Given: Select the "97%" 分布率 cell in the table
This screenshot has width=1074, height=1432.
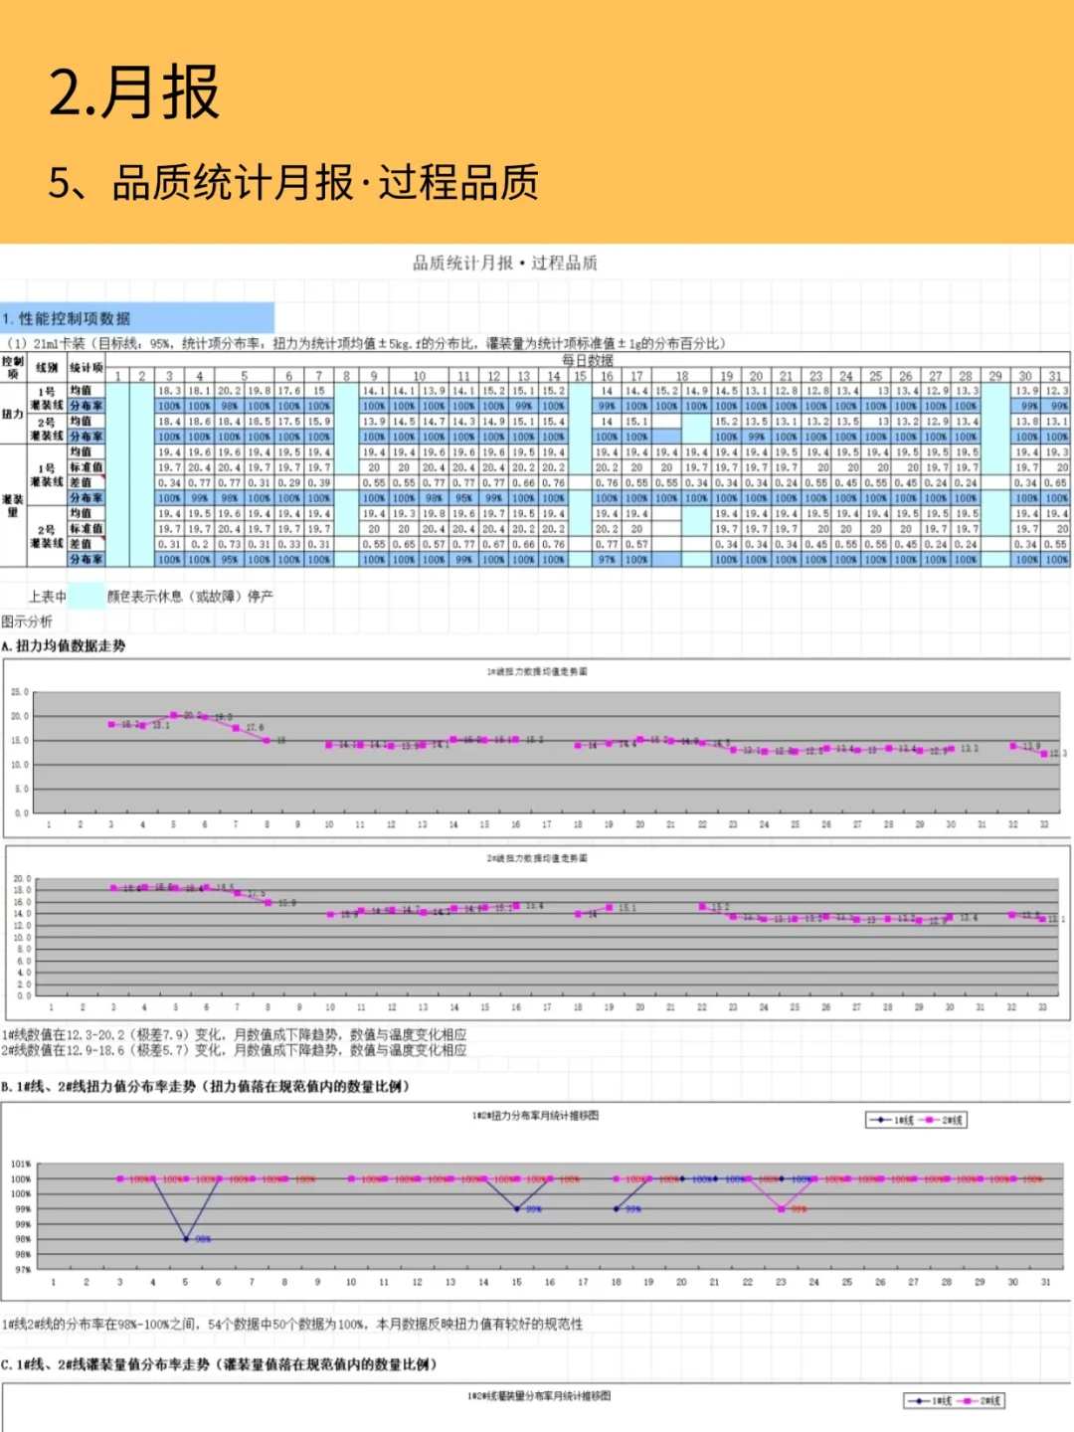Looking at the screenshot, I should click(607, 560).
